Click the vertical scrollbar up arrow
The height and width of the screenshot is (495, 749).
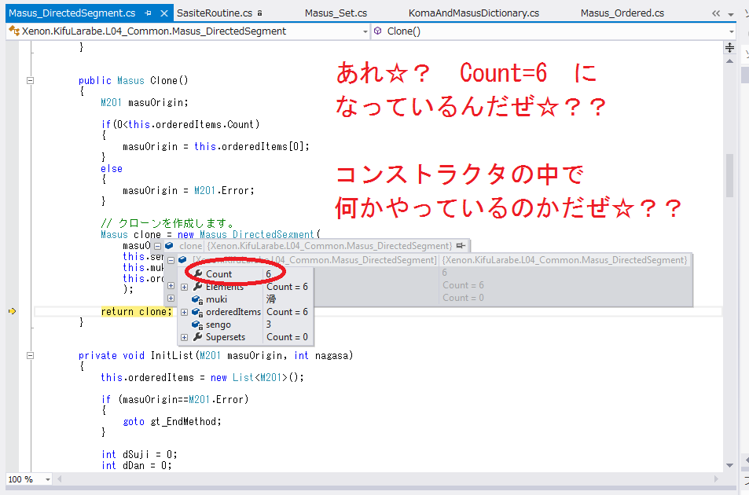click(729, 61)
